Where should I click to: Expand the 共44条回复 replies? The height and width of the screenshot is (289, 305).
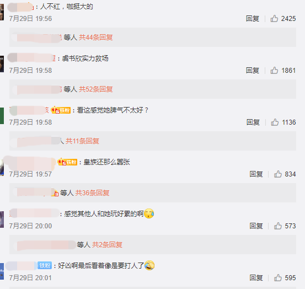click(96, 37)
